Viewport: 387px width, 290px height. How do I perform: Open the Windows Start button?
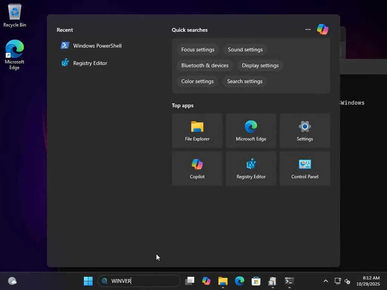88,281
